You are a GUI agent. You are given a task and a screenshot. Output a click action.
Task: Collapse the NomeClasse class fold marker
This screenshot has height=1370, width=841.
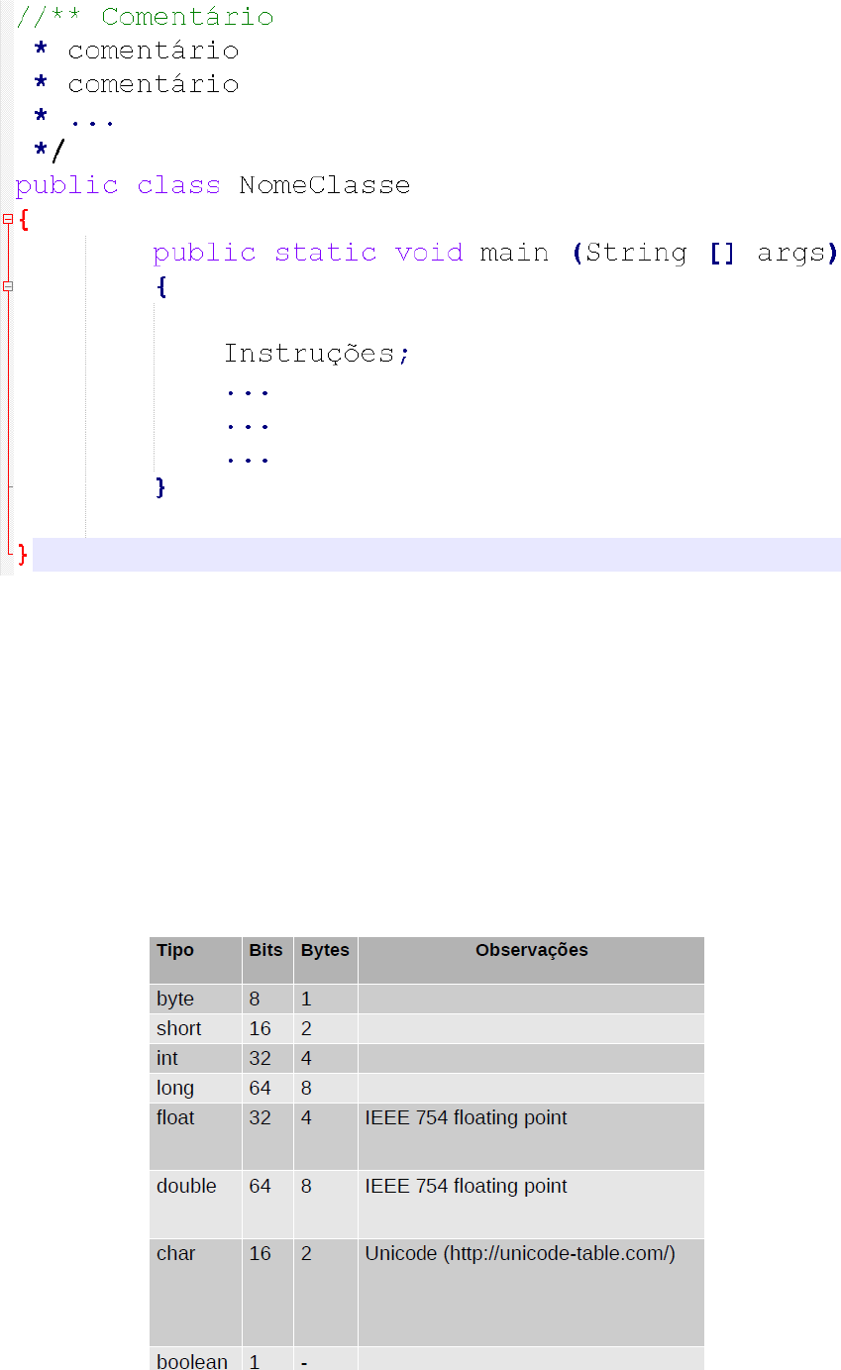[8, 219]
